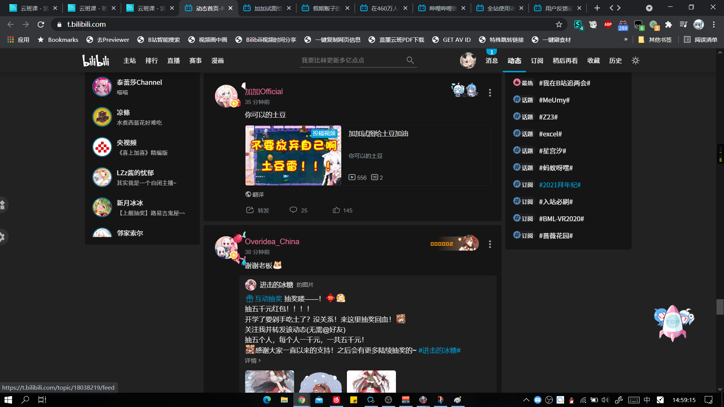Click the 消息 bell with the badge 1

(x=491, y=60)
